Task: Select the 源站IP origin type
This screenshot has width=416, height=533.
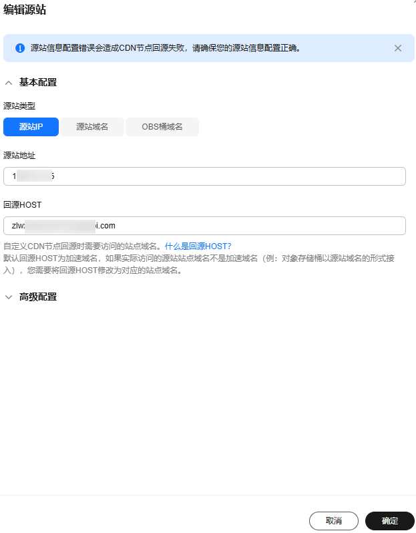Action: pos(31,127)
